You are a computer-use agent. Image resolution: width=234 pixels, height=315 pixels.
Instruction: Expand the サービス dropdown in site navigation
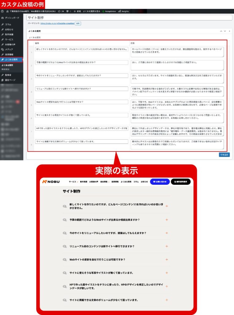click(73, 181)
